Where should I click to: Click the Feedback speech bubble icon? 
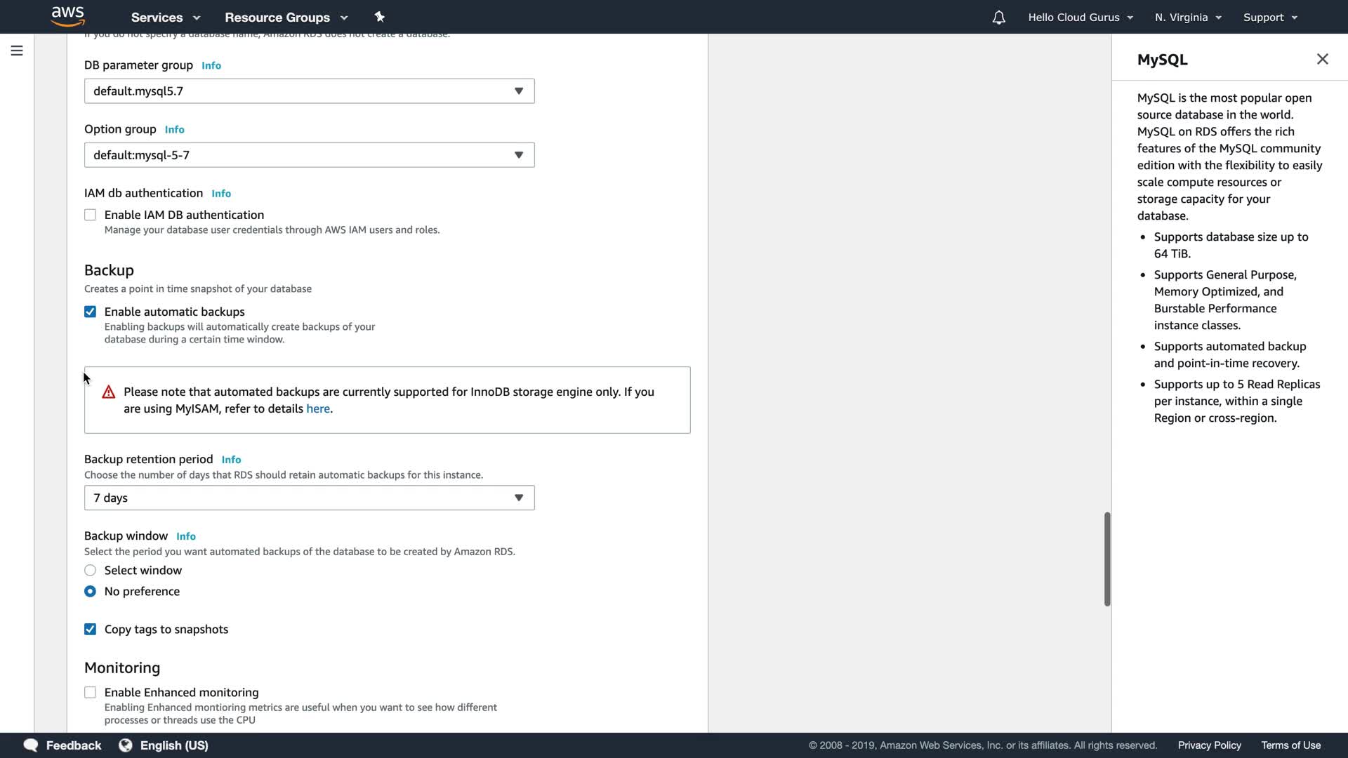31,745
